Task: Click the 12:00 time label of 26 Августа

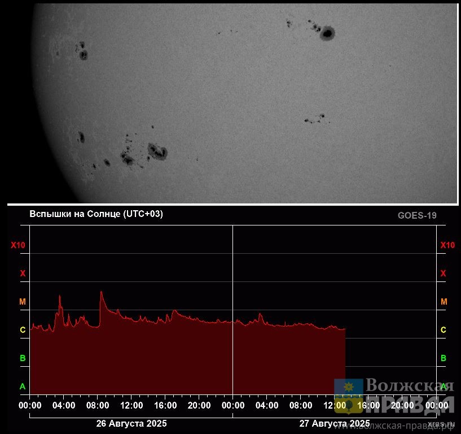Action: click(x=131, y=405)
